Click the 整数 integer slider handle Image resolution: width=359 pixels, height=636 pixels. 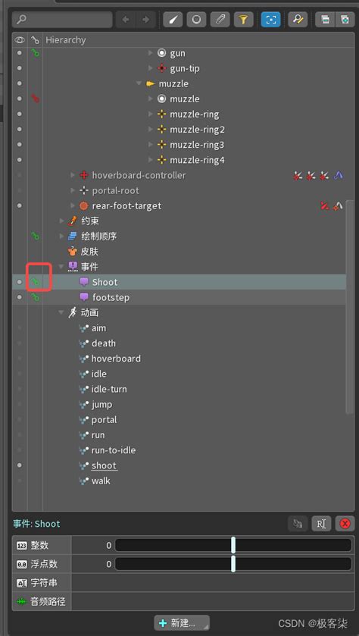[233, 546]
